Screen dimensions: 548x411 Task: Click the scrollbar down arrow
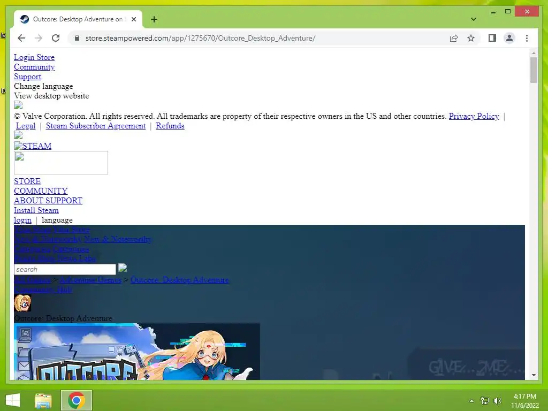tap(534, 375)
